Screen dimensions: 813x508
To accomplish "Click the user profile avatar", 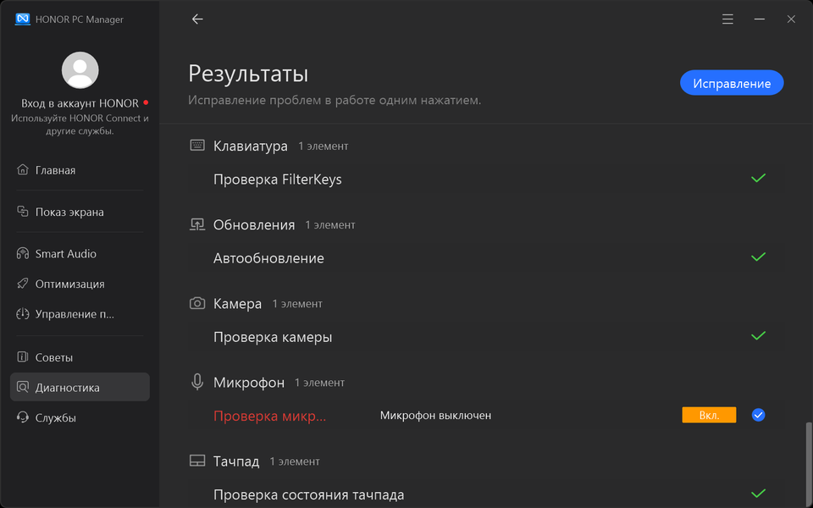I will pyautogui.click(x=80, y=70).
